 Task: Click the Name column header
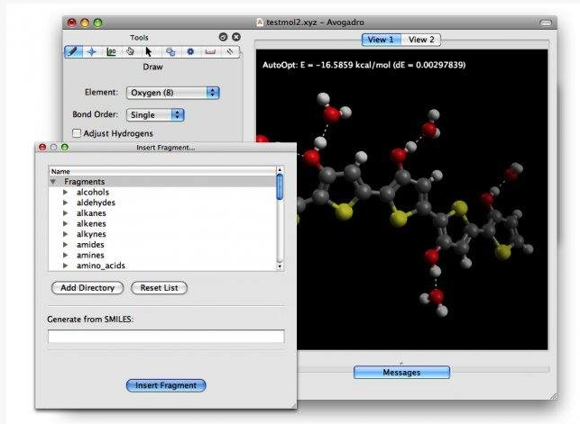pos(162,171)
